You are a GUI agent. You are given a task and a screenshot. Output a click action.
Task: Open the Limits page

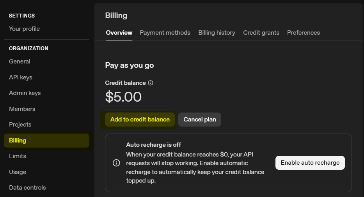coord(18,156)
